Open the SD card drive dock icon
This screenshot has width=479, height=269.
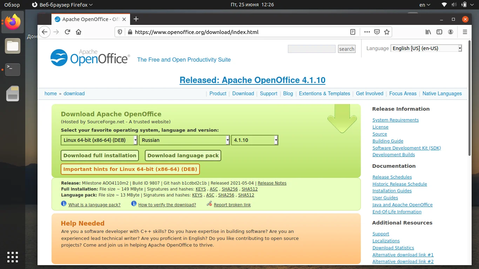click(x=13, y=94)
